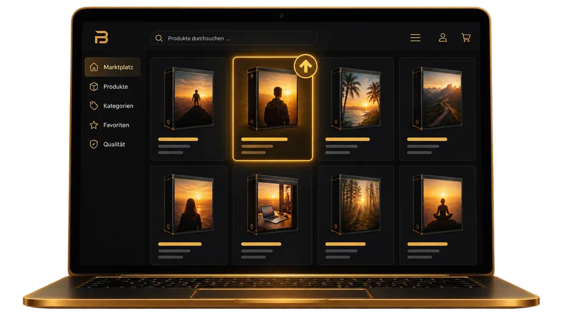Image resolution: width=563 pixels, height=316 pixels.
Task: Click the gold B logo
Action: click(x=101, y=37)
